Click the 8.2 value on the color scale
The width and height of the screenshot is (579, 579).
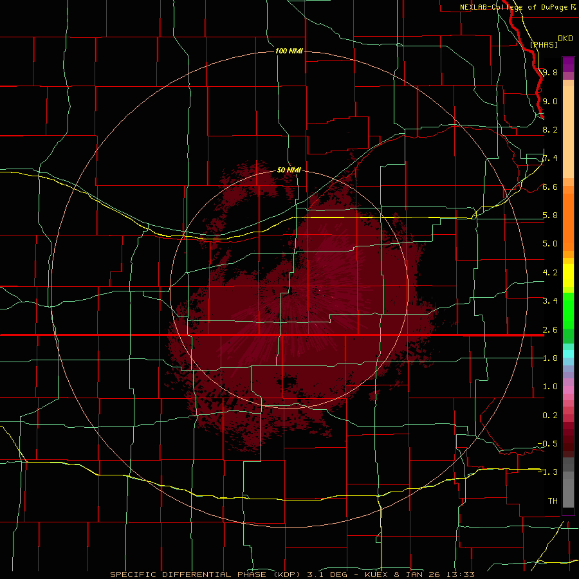pos(550,129)
